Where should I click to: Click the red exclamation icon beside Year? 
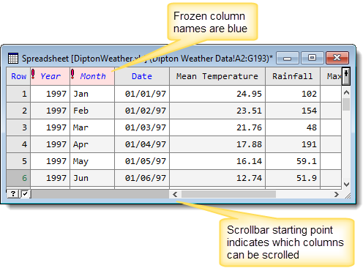pos(33,74)
